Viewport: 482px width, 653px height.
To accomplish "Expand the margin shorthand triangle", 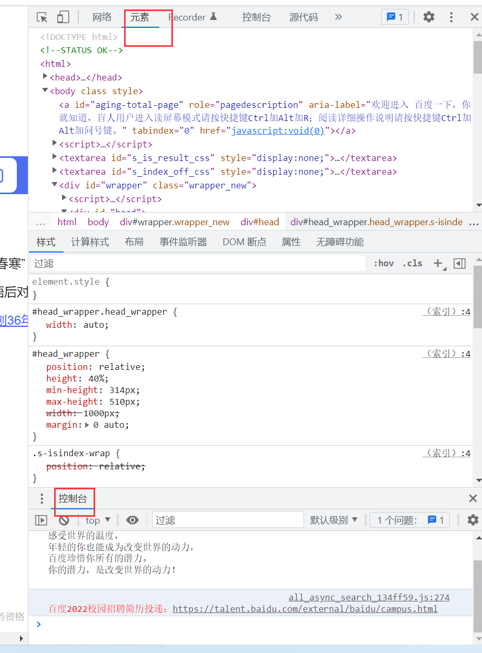I will [87, 424].
